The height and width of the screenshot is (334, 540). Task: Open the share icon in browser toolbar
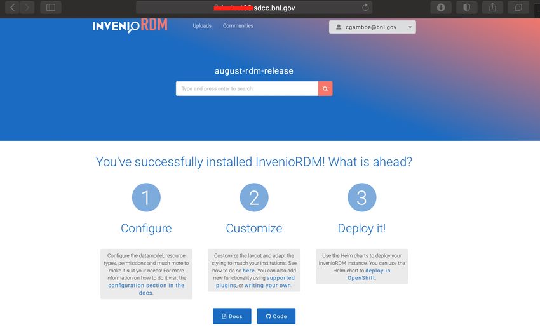[x=492, y=7]
